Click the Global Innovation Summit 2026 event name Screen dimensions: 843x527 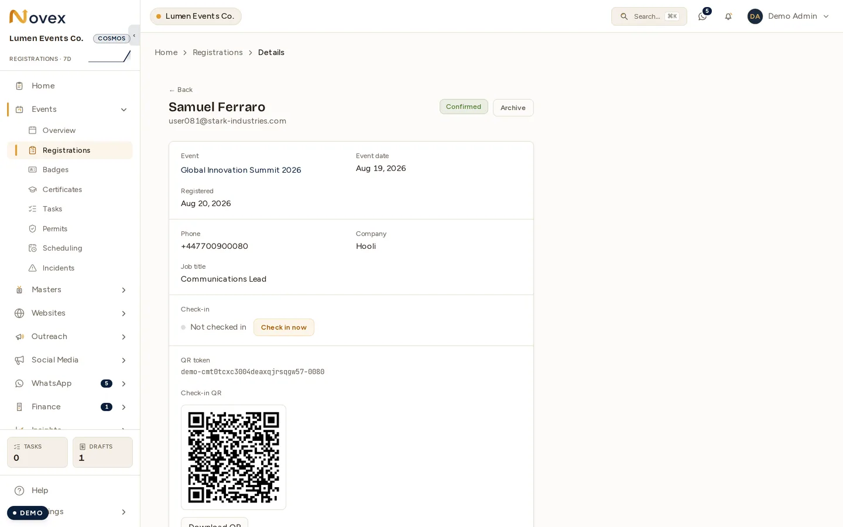pos(241,170)
